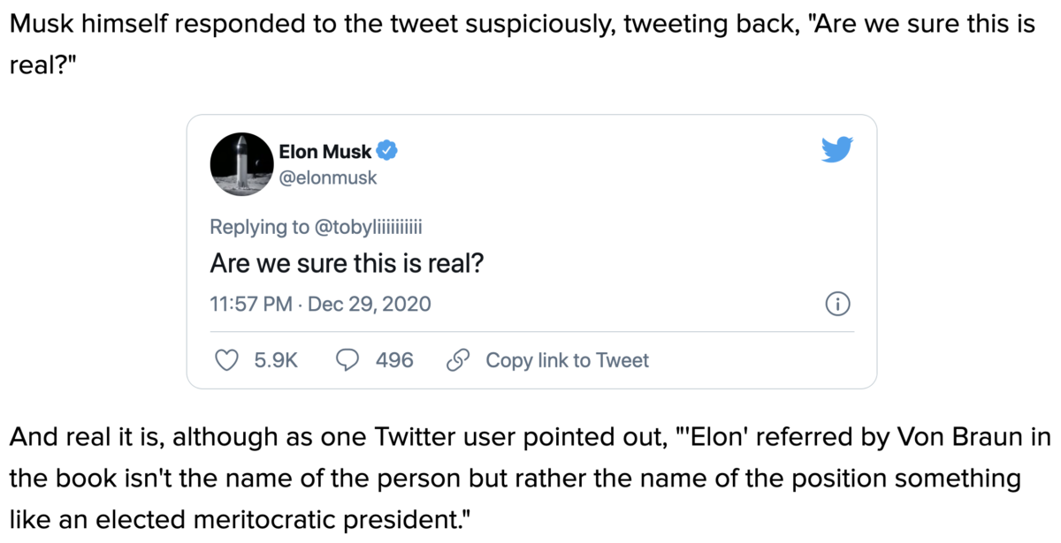Click 'Copy link to Tweet'
The width and height of the screenshot is (1061, 543).
point(568,360)
